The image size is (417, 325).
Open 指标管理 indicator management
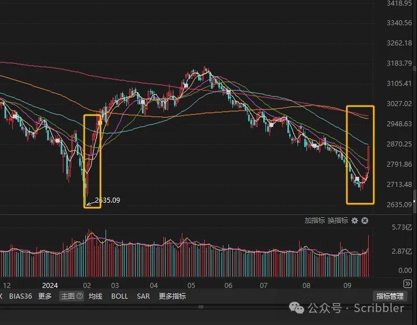(x=389, y=296)
